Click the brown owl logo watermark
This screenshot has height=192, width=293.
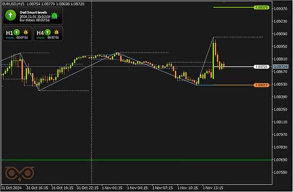tap(20, 174)
